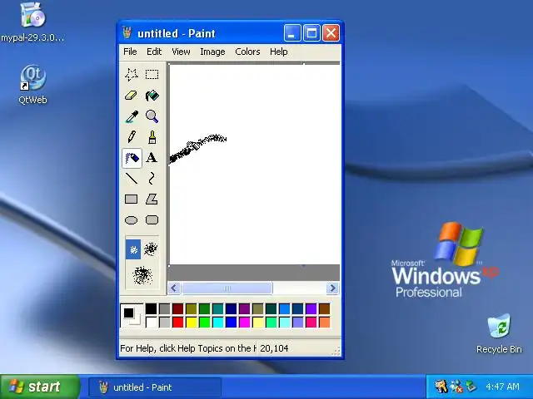The image size is (533, 399).
Task: Open the View menu
Action: pyautogui.click(x=181, y=52)
